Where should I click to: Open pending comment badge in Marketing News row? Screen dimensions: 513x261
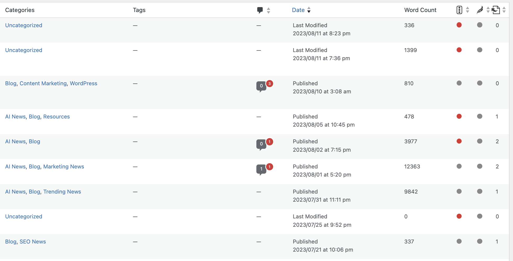coord(269,167)
